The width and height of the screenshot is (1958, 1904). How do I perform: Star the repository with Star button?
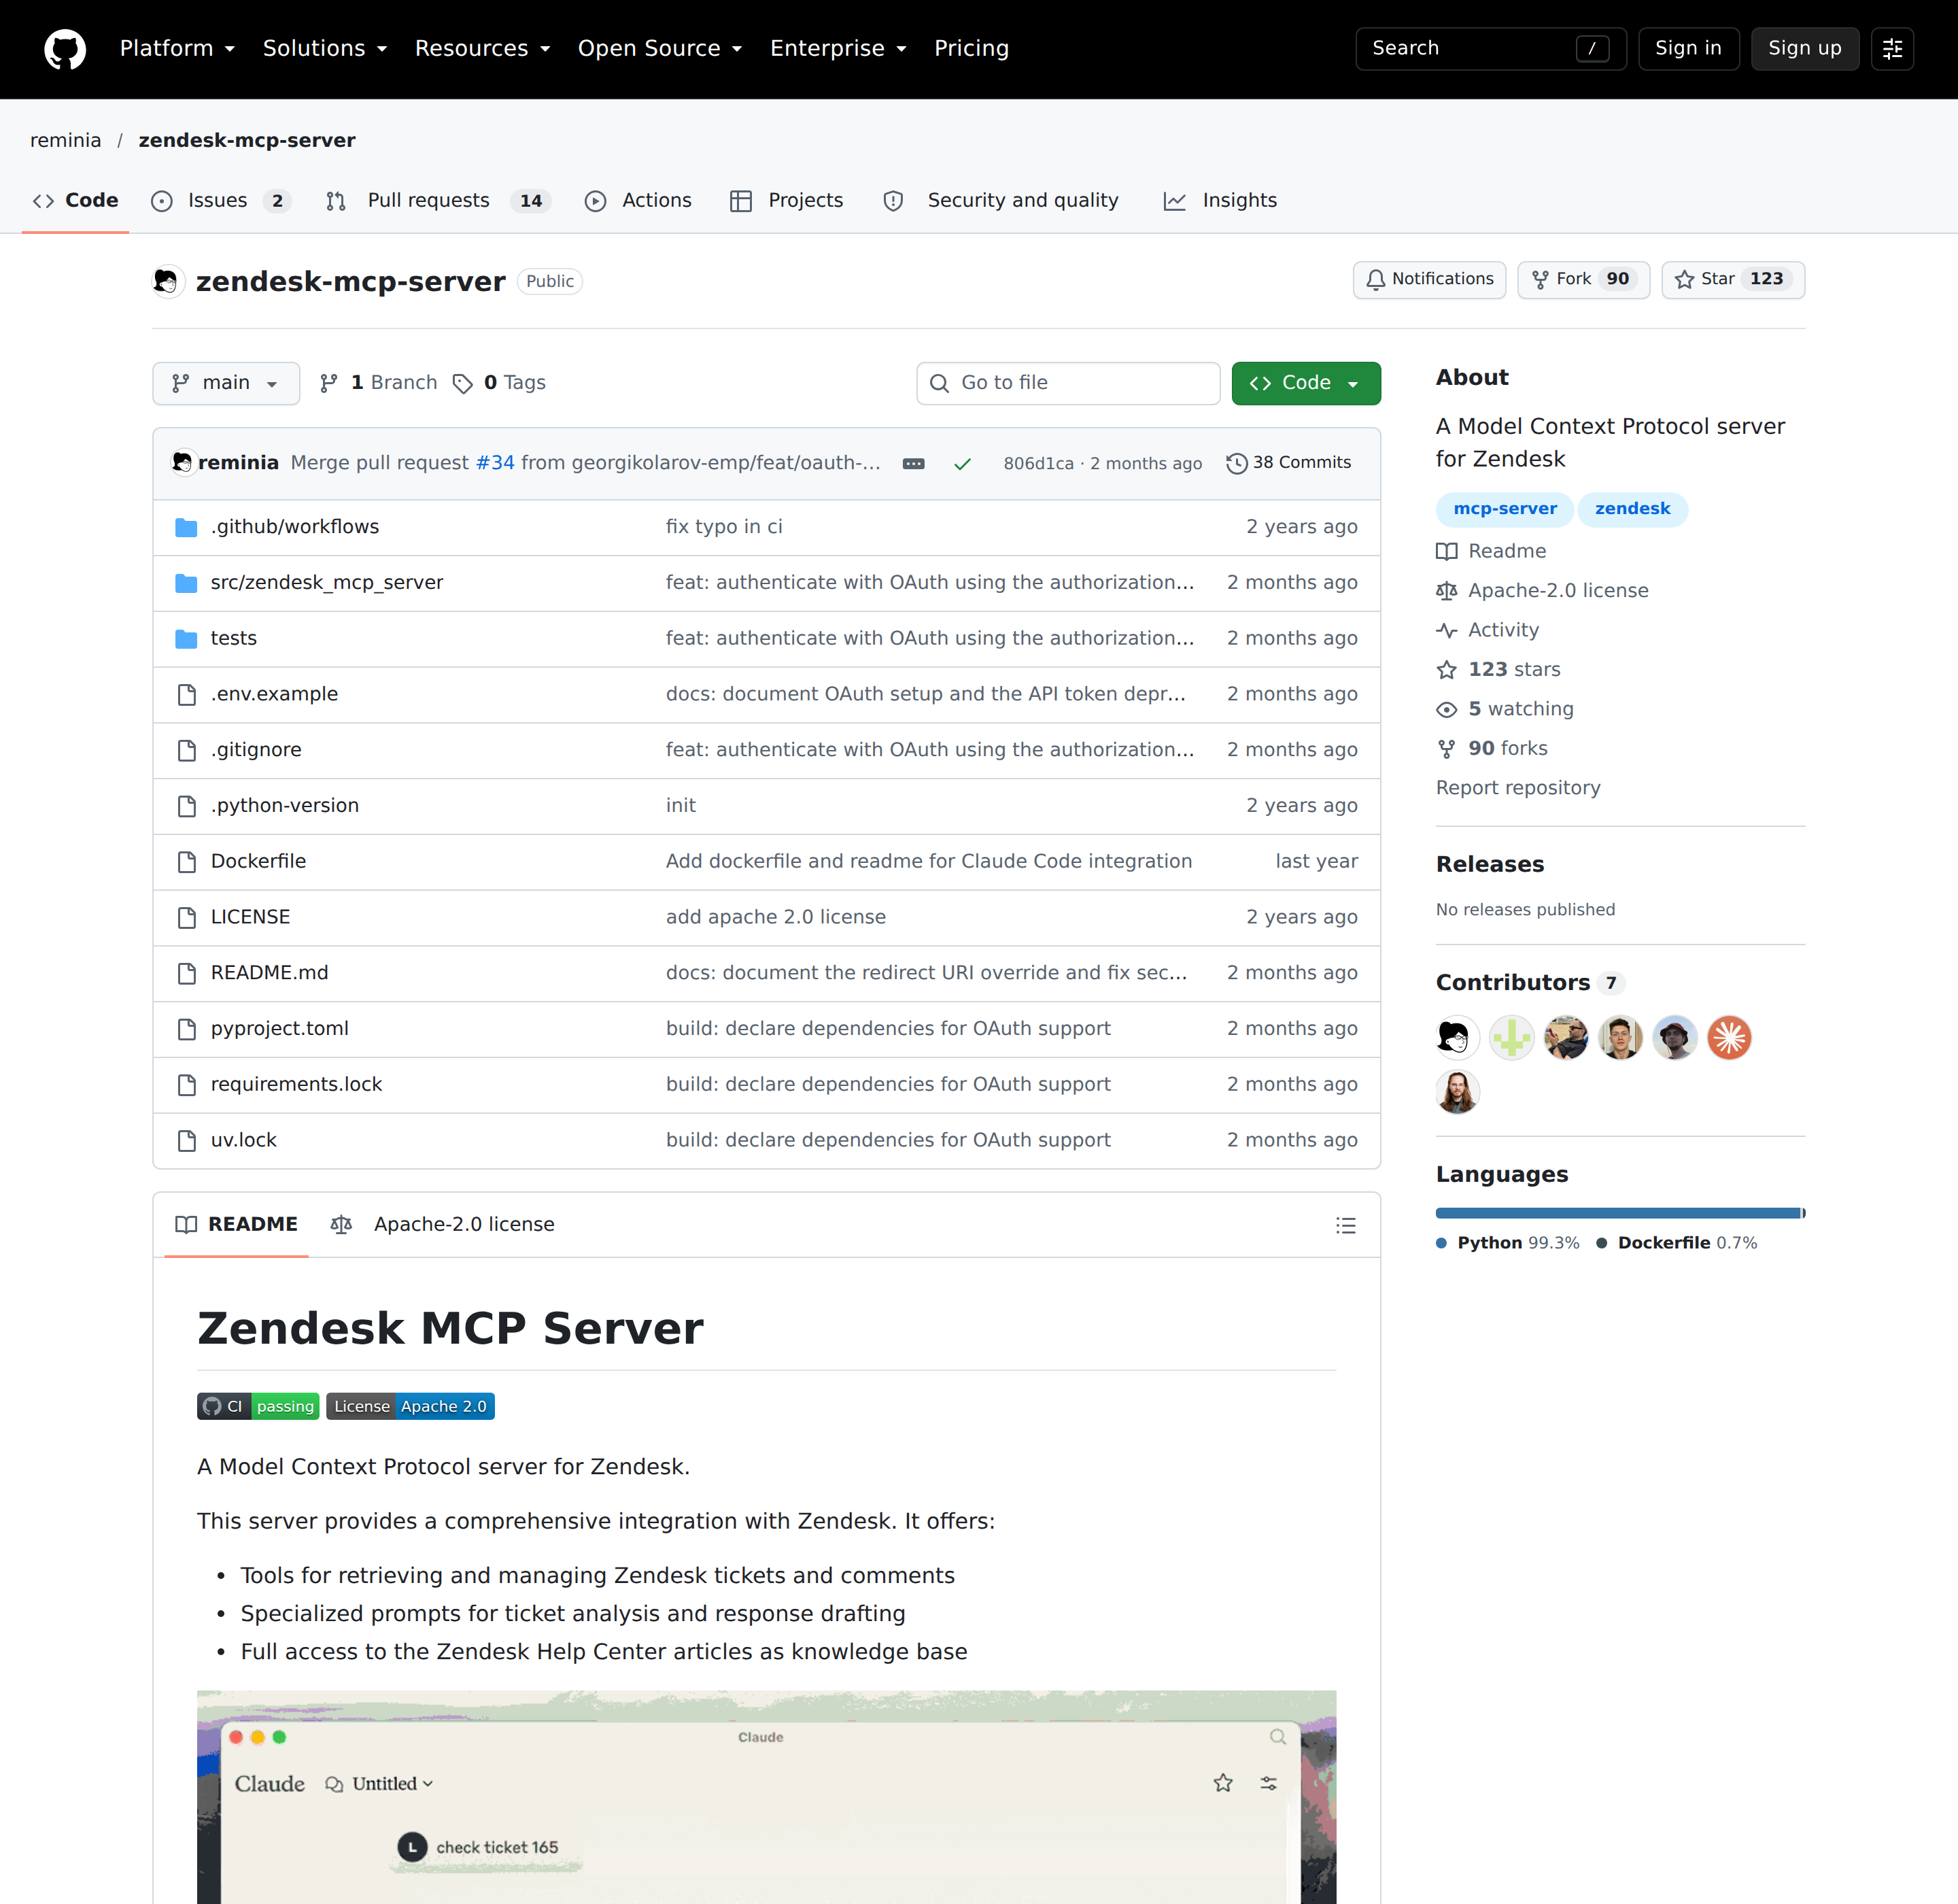[1732, 280]
